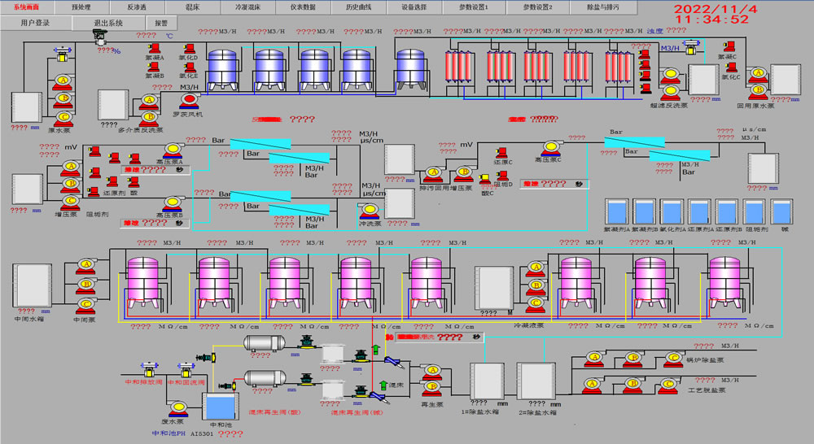Click the 絮凝A dosing pump icon
The height and width of the screenshot is (444, 814).
click(153, 49)
